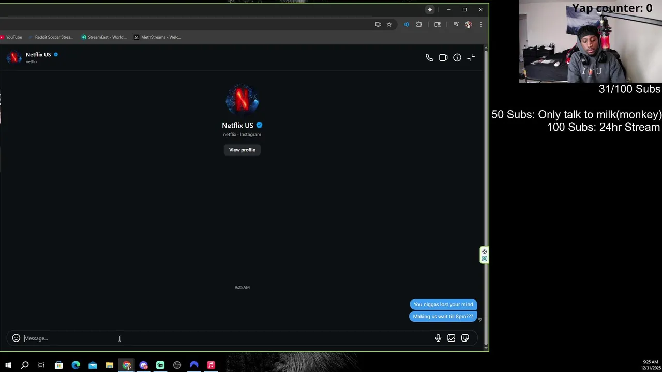Open Windows Search from the taskbar
Screen dimensions: 662x372
(x=25, y=365)
